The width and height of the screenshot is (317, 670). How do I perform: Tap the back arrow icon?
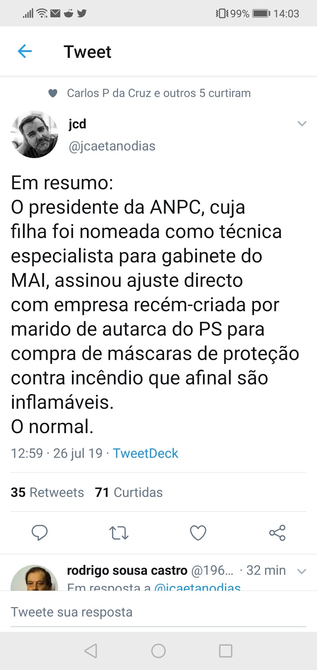point(25,52)
